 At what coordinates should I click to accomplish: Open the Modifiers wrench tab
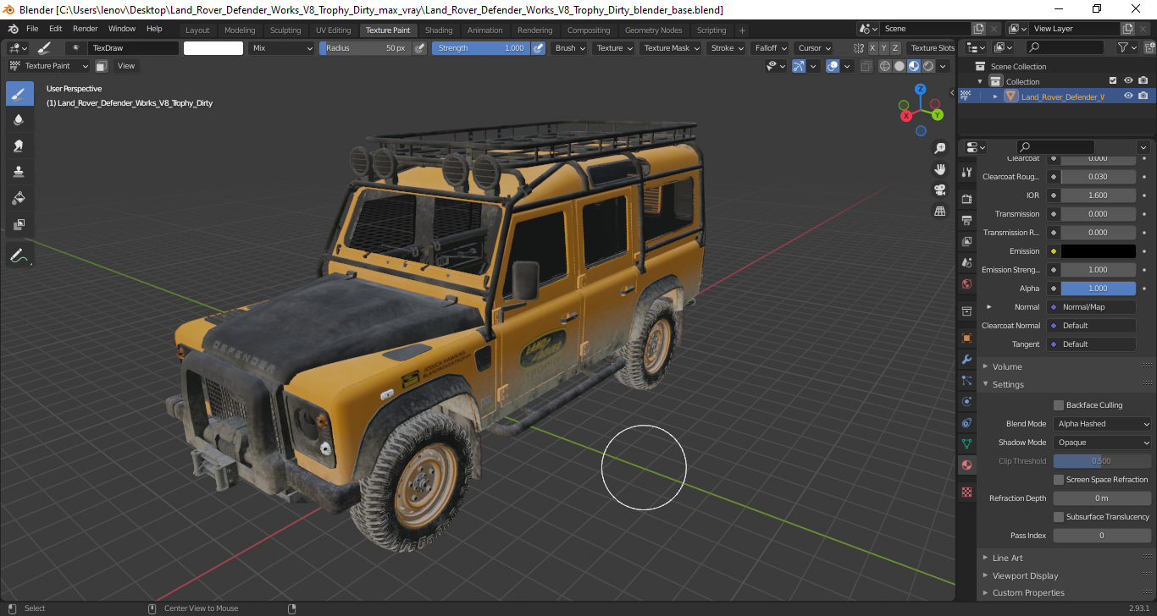pyautogui.click(x=966, y=359)
